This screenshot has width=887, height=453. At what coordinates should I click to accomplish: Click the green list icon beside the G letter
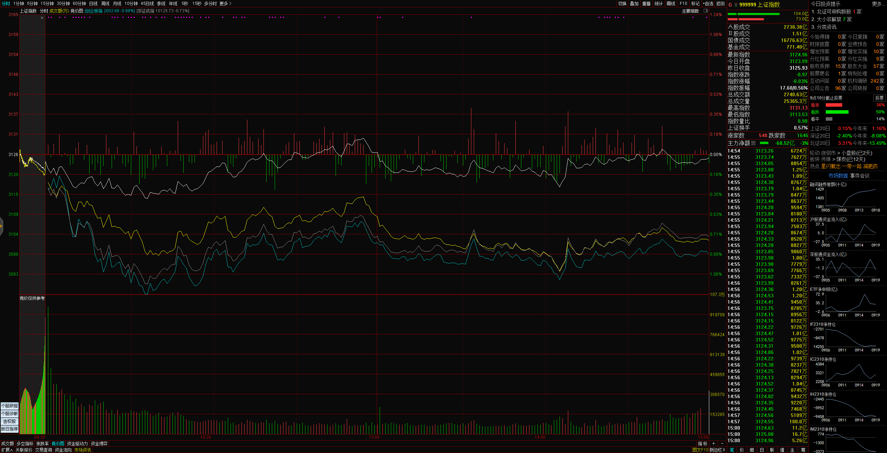[736, 5]
